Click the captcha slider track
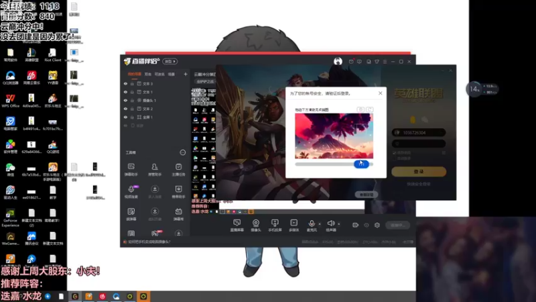This screenshot has height=302, width=536. pyautogui.click(x=334, y=164)
